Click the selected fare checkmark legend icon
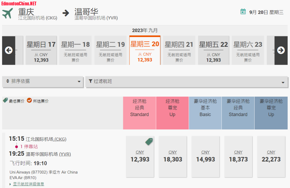 coord(29,100)
